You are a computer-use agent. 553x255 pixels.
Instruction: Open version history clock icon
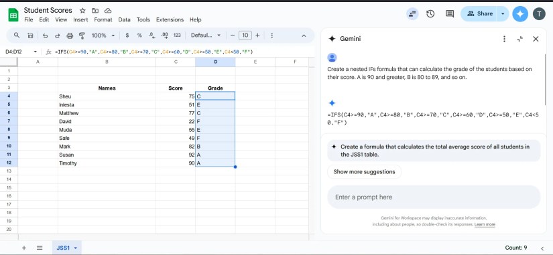(430, 14)
